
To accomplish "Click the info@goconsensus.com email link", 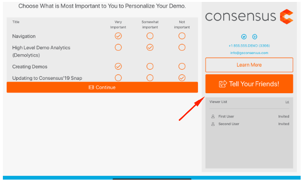I will (x=249, y=53).
